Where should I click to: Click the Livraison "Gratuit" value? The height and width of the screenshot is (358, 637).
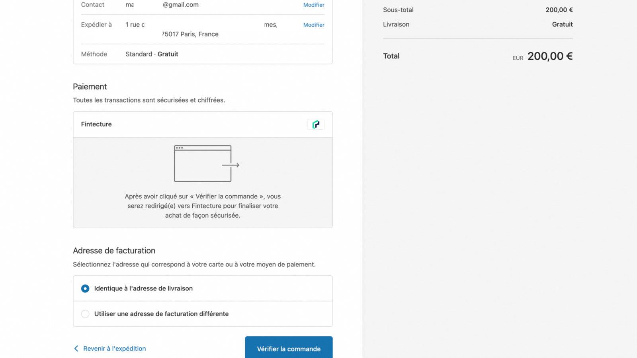(562, 24)
